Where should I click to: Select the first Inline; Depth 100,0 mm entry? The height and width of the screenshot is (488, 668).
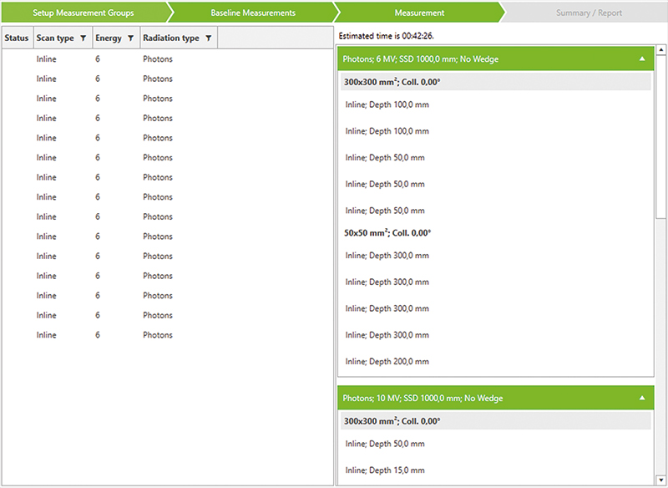coord(387,104)
